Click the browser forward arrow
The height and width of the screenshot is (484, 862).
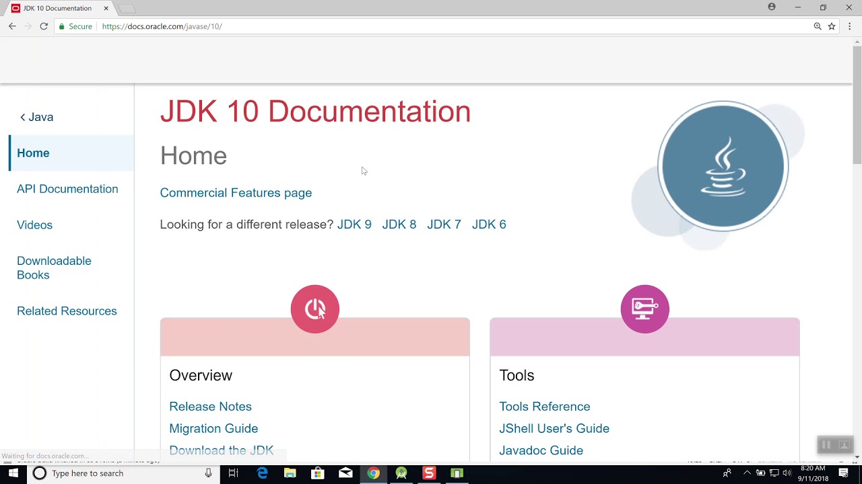click(x=28, y=26)
